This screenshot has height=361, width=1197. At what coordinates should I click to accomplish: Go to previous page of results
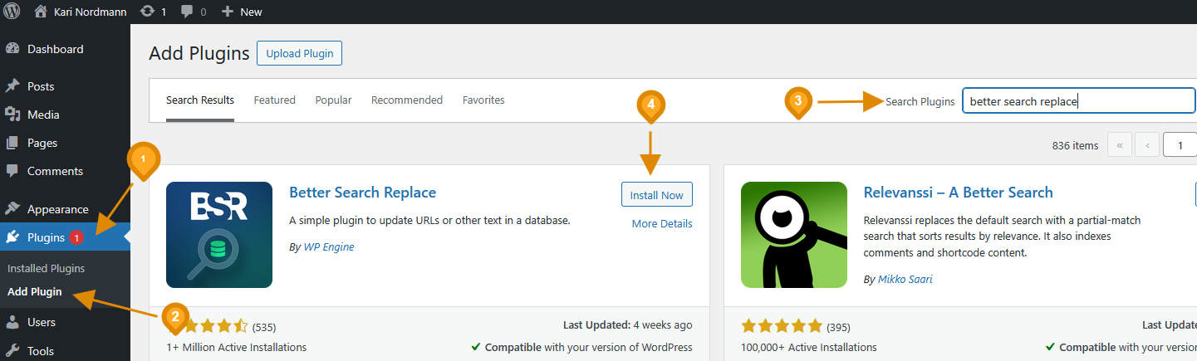tap(1147, 145)
